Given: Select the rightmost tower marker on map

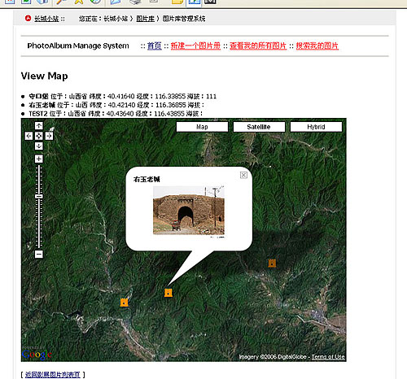Looking at the screenshot, I should 272,263.
